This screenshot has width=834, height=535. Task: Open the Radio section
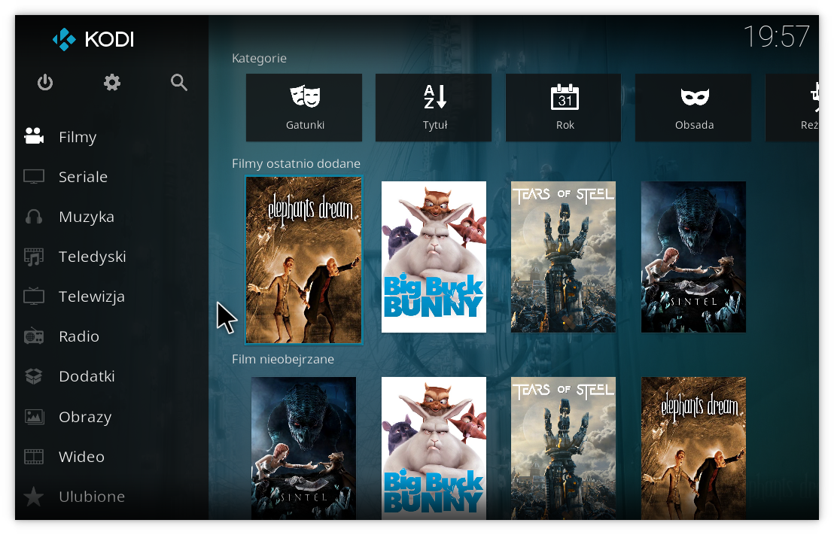tap(111, 336)
